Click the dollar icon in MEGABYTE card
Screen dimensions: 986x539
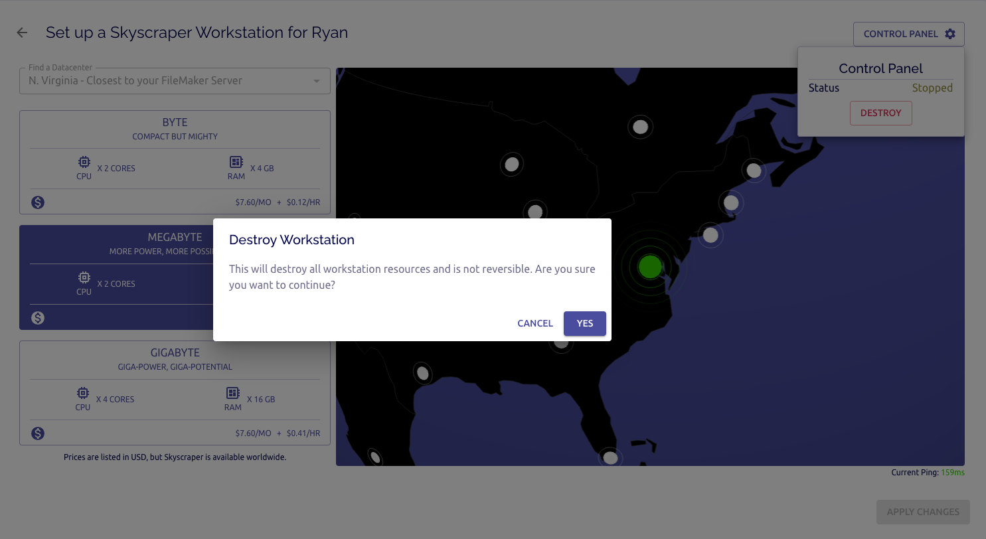(38, 317)
